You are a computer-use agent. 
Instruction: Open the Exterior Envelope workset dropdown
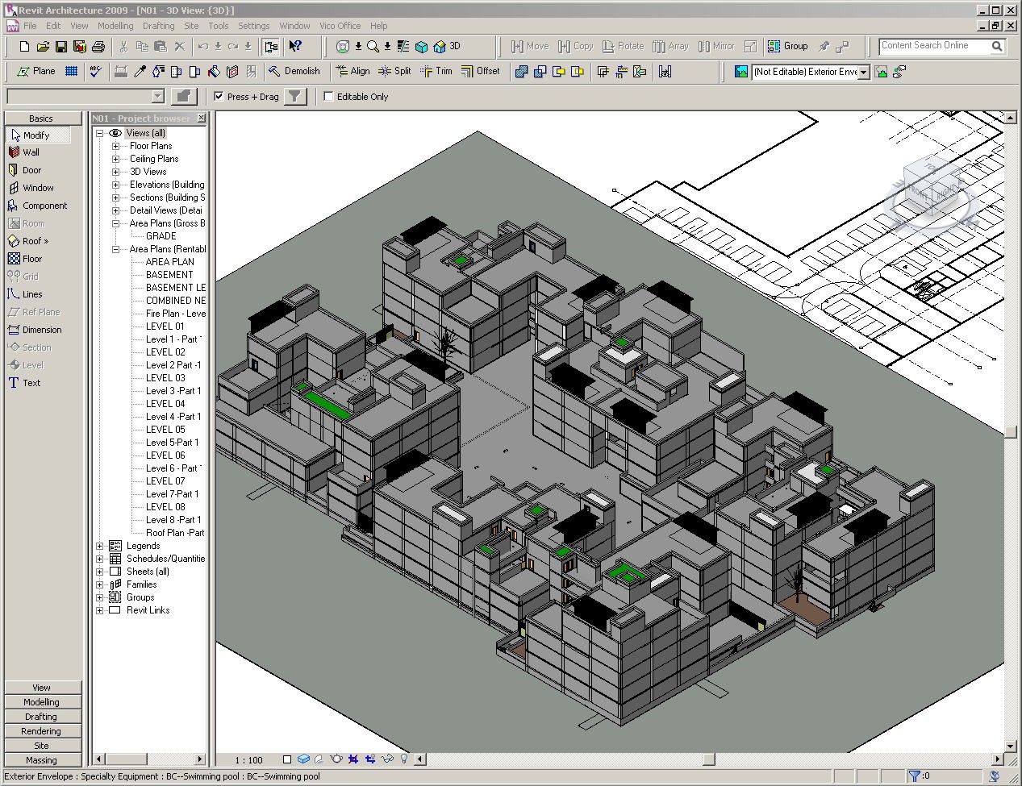(x=863, y=72)
